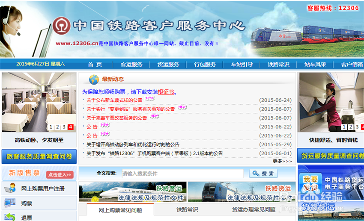
Task: Open 关于完善车票改签服务的公告 link
Action: (116, 118)
